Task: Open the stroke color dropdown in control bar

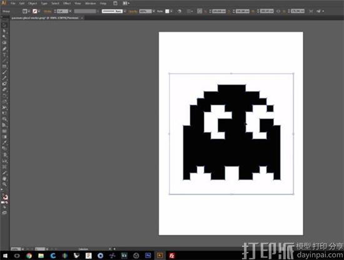Action: (39, 11)
